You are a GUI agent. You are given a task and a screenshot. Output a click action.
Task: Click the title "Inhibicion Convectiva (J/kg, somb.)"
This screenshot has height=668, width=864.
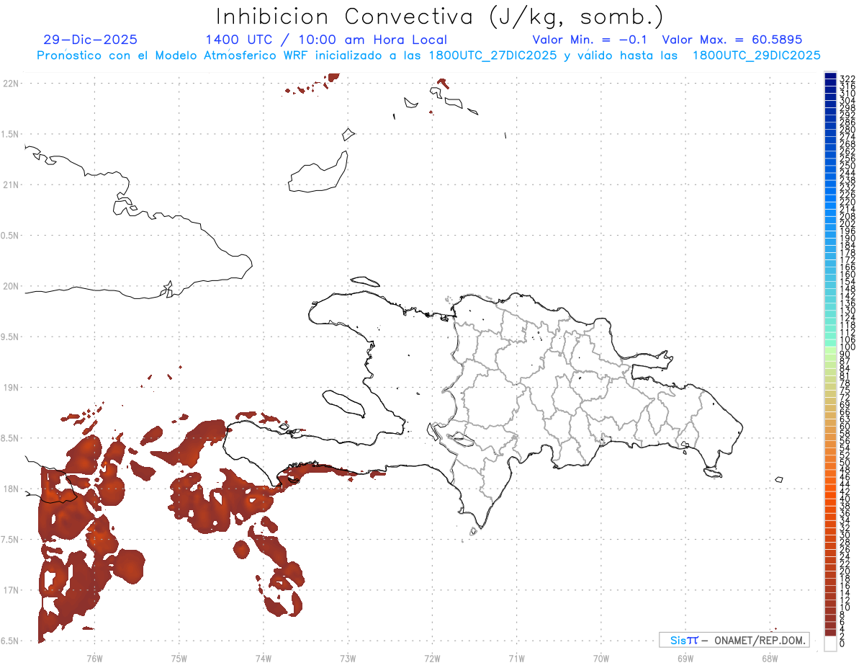click(x=440, y=17)
